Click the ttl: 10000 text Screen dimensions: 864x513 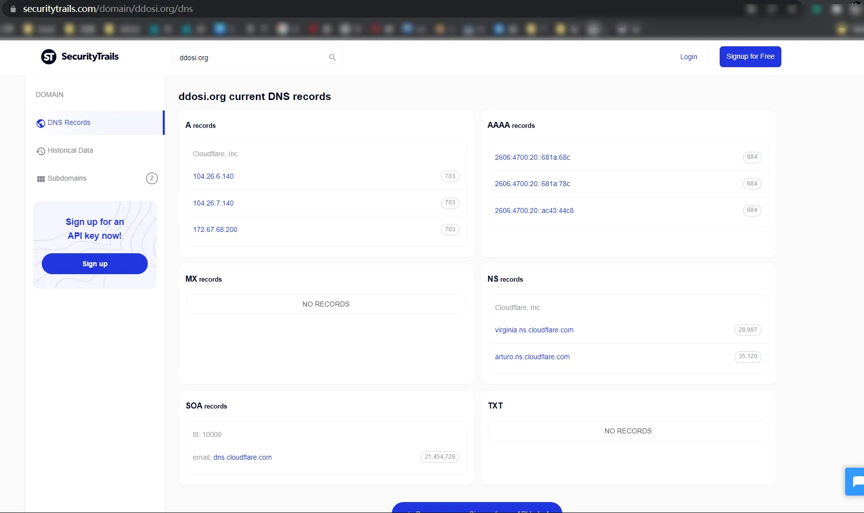207,434
